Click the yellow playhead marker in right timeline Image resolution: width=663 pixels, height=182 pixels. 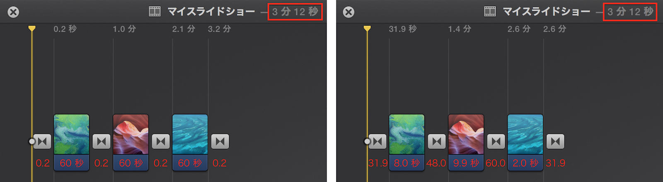tap(367, 29)
